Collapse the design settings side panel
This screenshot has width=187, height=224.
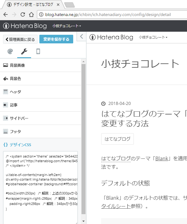point(82,36)
